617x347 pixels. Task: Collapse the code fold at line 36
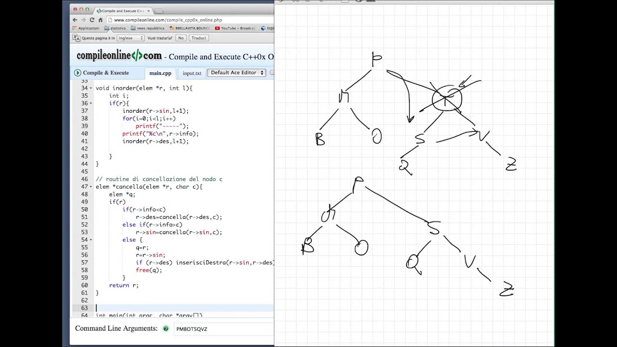point(91,104)
